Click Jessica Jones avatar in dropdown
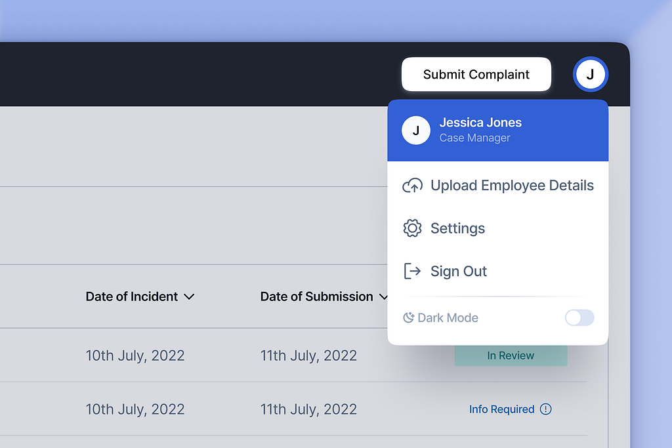Screen dimensions: 672x448 click(x=415, y=131)
